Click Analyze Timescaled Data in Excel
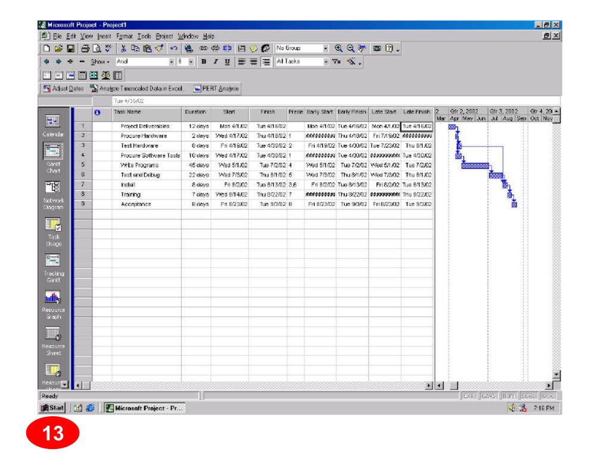This screenshot has width=610, height=458. 138,88
